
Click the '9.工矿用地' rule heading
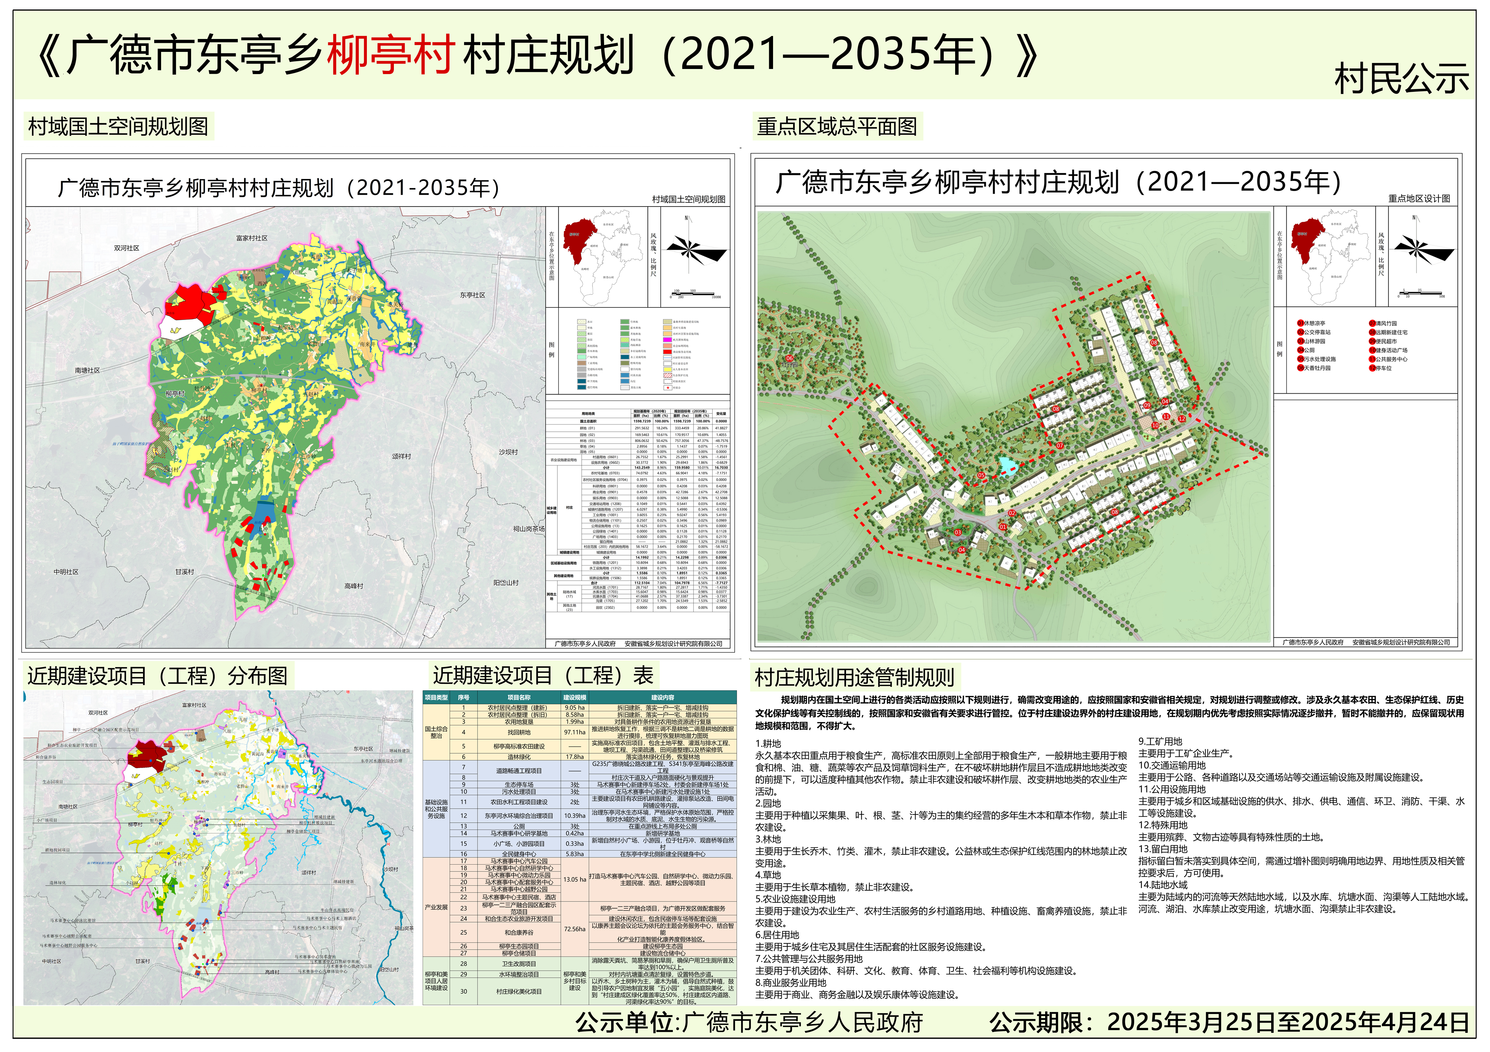point(1160,741)
